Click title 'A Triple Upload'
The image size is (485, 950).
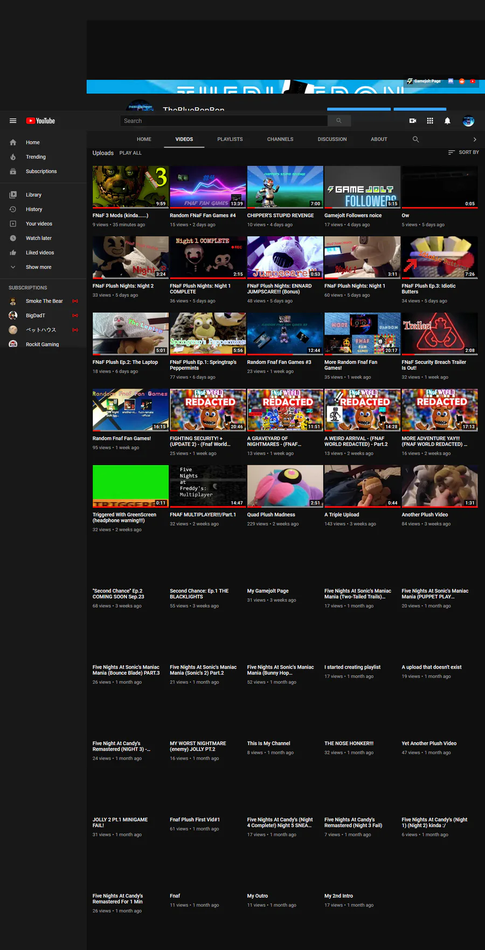pyautogui.click(x=342, y=515)
